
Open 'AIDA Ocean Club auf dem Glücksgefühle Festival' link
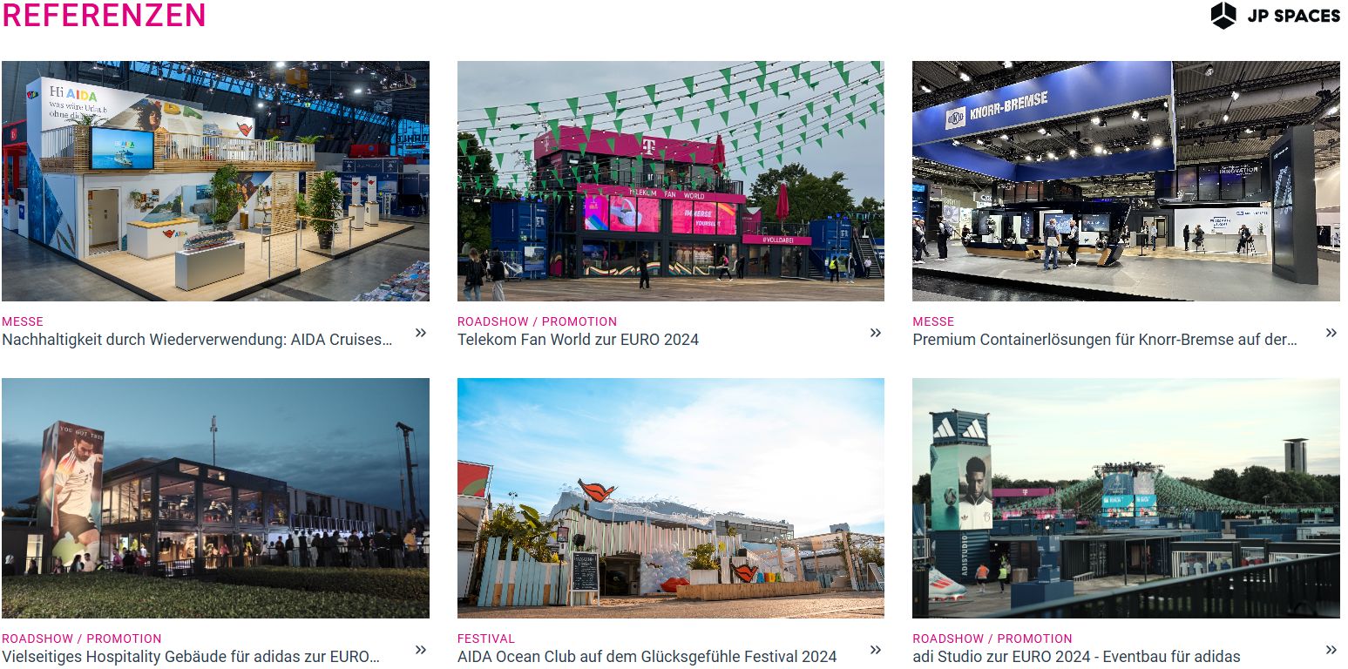pyautogui.click(x=647, y=657)
